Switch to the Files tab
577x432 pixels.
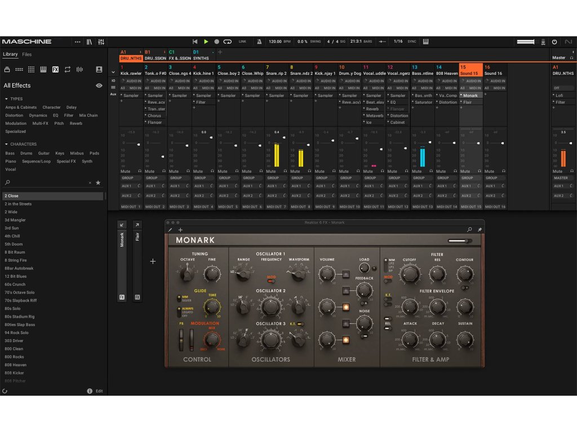[x=27, y=55]
